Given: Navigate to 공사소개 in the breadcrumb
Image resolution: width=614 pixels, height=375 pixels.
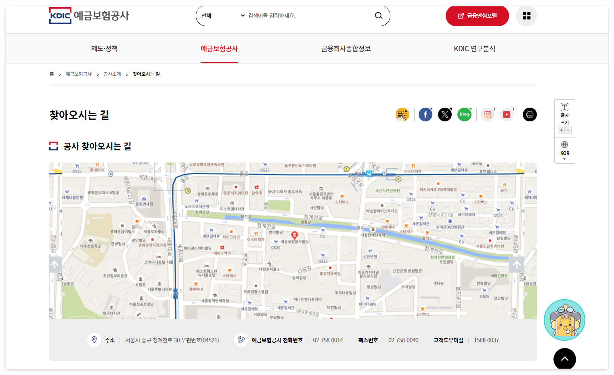Looking at the screenshot, I should (x=111, y=74).
